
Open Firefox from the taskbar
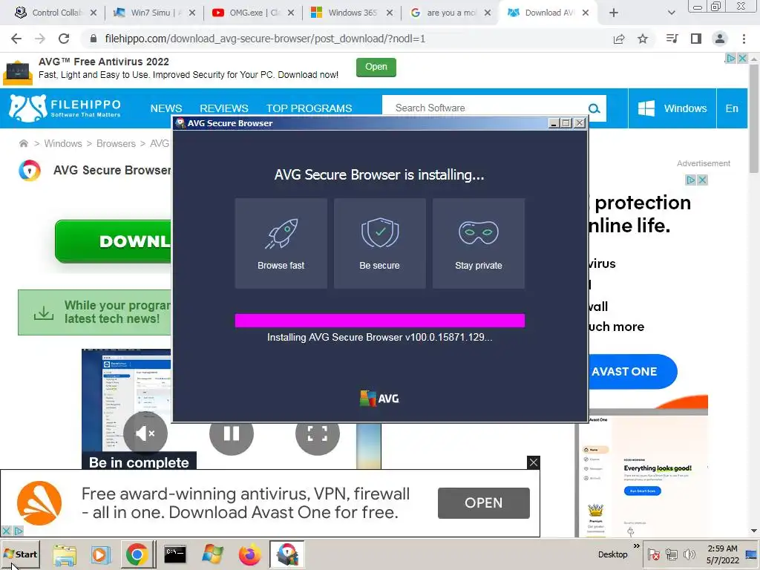[x=249, y=554]
